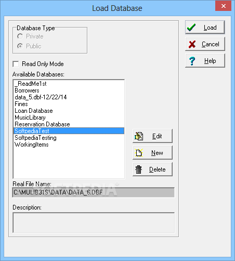The image size is (235, 261).
Task: Select the SoftpediaTesting database
Action: pyautogui.click(x=69, y=138)
